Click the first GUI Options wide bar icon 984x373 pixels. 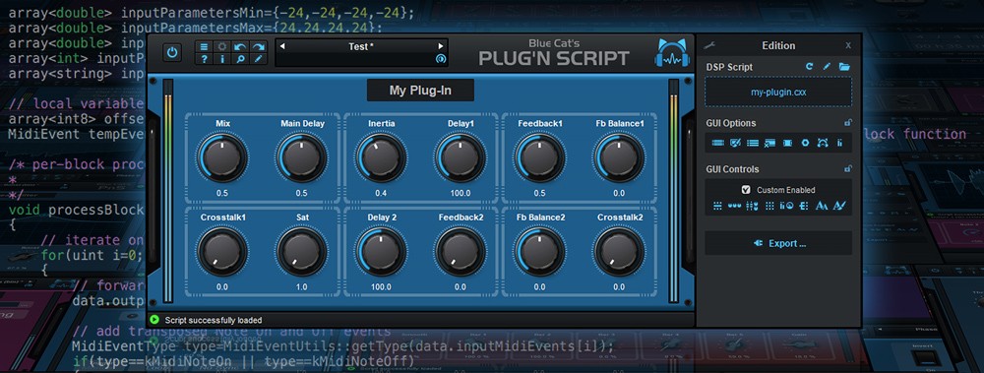(x=718, y=143)
